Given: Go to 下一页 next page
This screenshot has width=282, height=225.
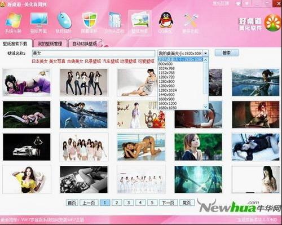Looking at the screenshot, I should 168,202.
